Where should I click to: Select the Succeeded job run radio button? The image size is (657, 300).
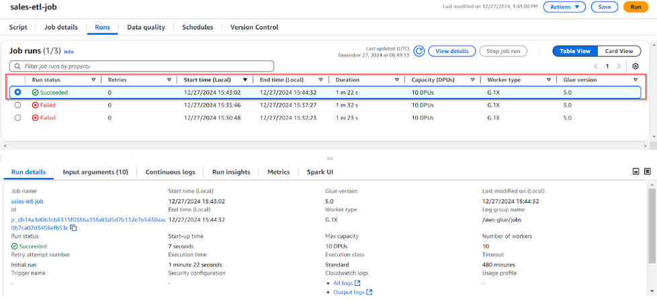pos(18,92)
